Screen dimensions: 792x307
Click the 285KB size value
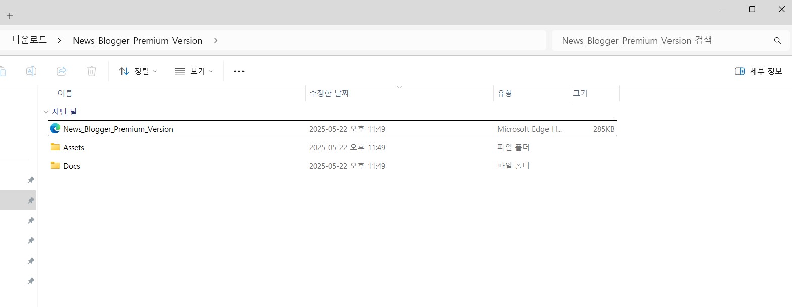click(603, 129)
